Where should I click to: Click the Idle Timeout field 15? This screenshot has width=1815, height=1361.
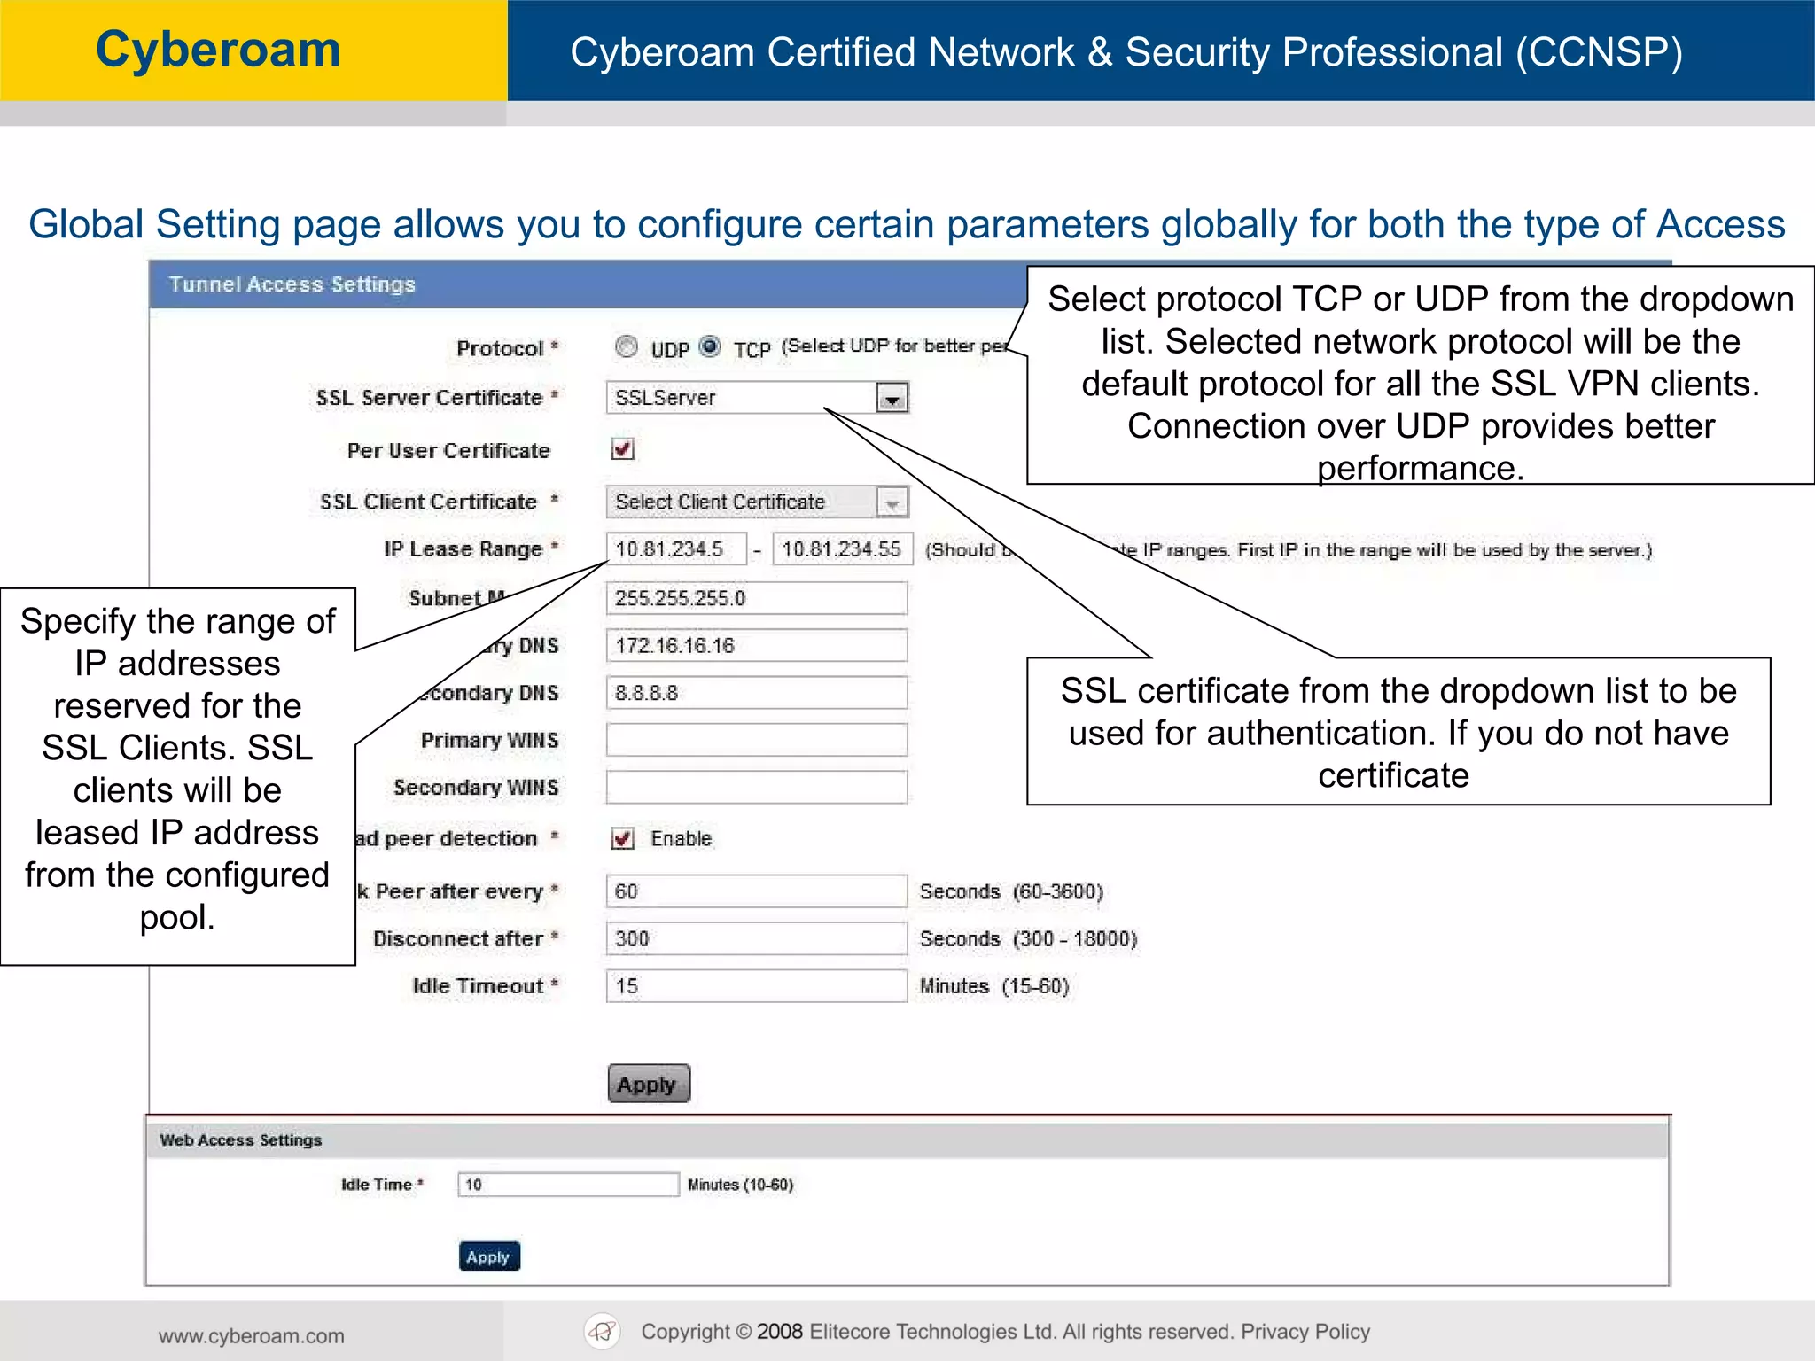757,986
